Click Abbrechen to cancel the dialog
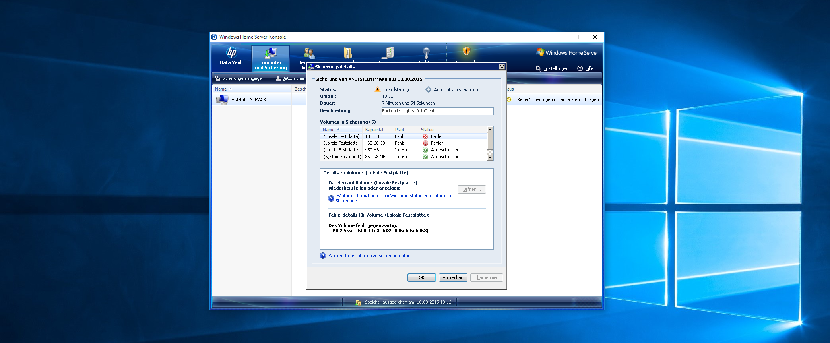Viewport: 830px width, 343px height. pyautogui.click(x=453, y=278)
